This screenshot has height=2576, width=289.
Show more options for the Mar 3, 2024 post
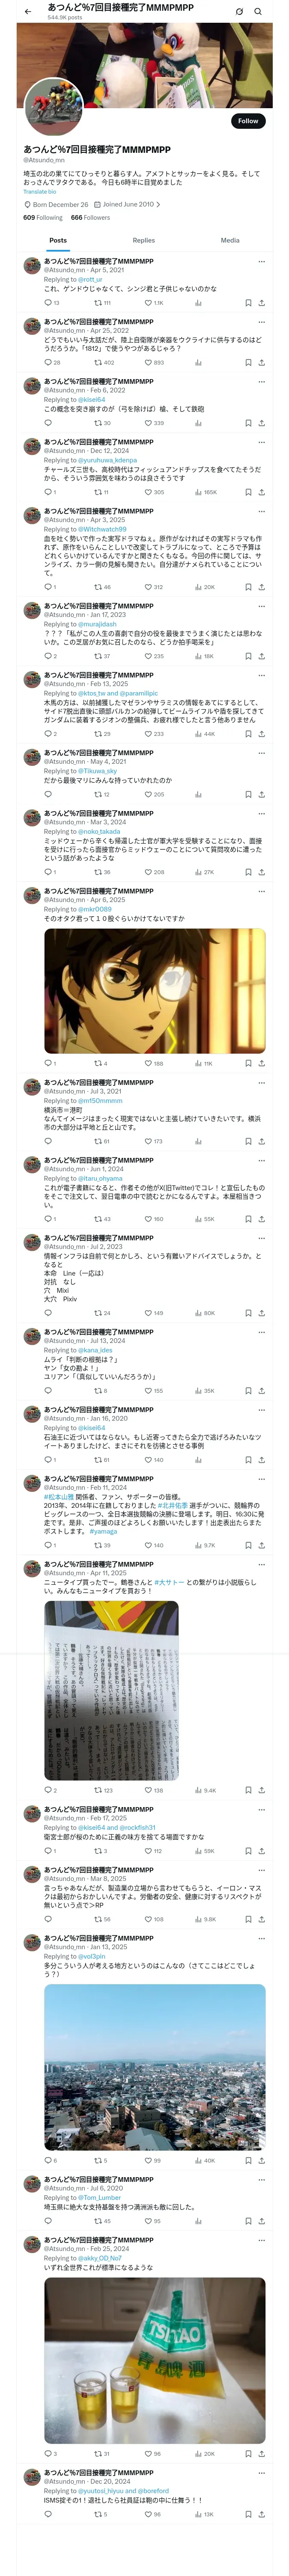coord(261,813)
